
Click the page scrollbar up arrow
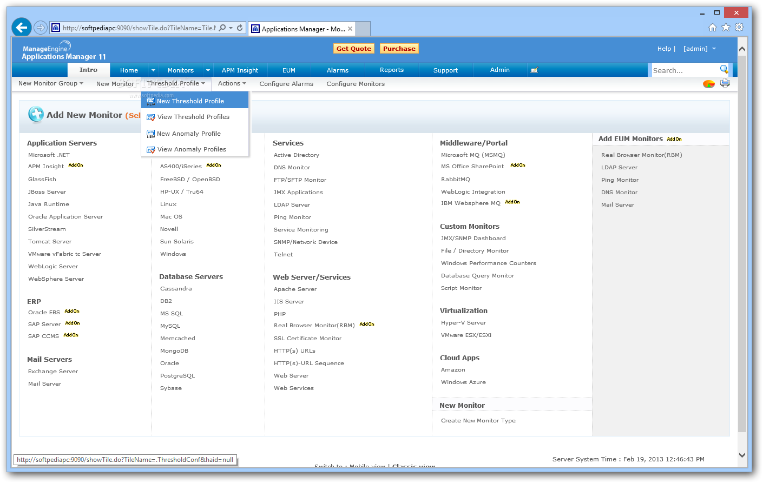click(742, 49)
